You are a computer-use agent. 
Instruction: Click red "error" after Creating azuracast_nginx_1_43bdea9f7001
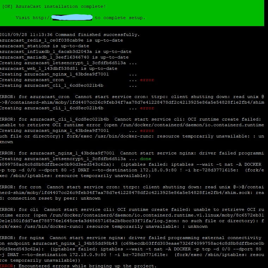pyautogui.click(x=147, y=130)
